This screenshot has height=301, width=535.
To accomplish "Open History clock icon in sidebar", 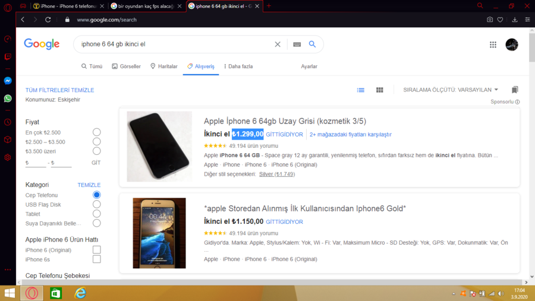I will 8,122.
